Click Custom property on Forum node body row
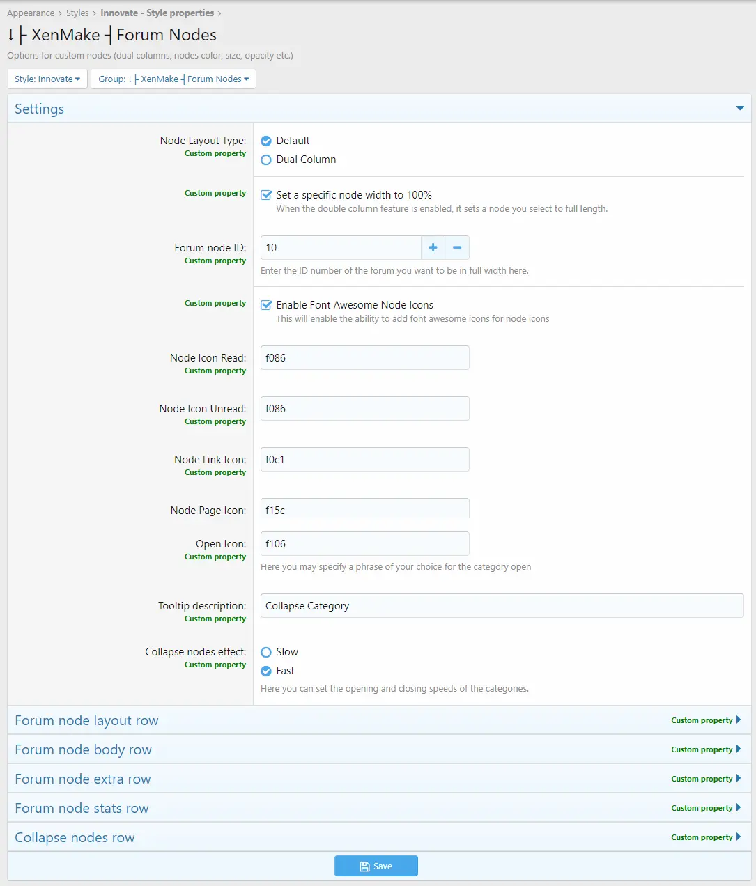Image resolution: width=756 pixels, height=886 pixels. pyautogui.click(x=702, y=749)
